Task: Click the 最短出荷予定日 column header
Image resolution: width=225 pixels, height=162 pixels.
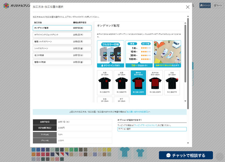Action: coord(80,23)
